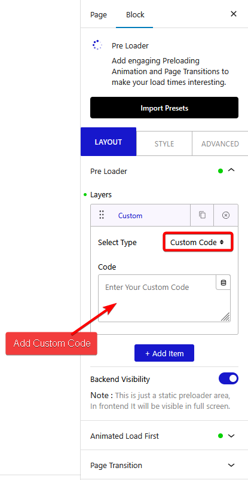248x480 pixels.
Task: Click the textarea resize grip
Action: [x=225, y=317]
